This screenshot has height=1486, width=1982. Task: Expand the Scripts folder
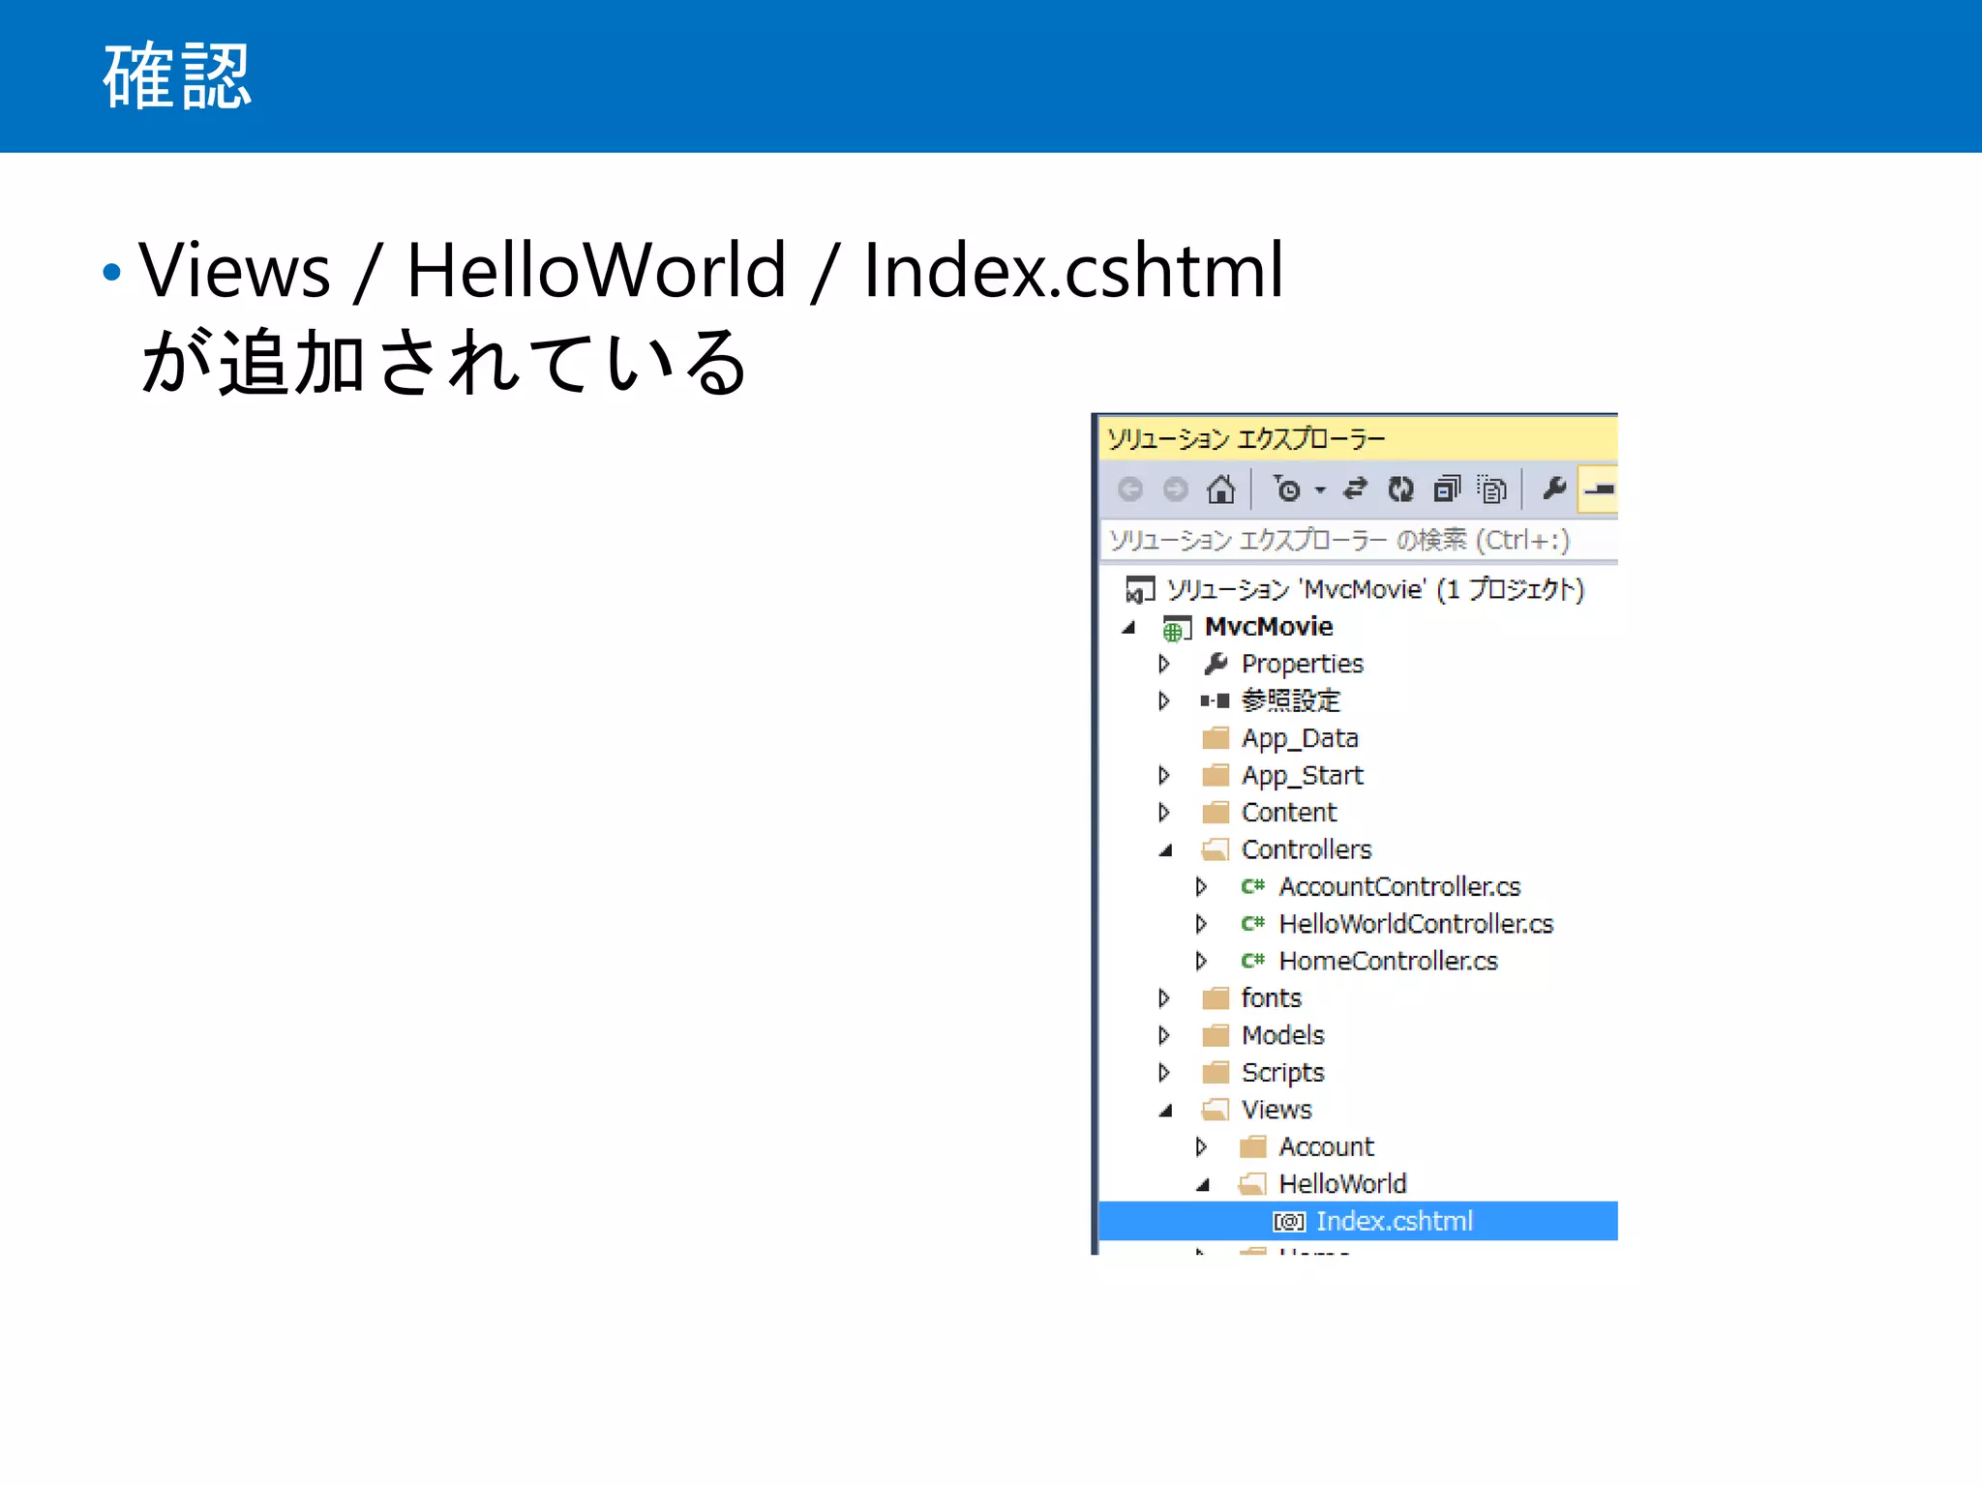pyautogui.click(x=1164, y=1073)
